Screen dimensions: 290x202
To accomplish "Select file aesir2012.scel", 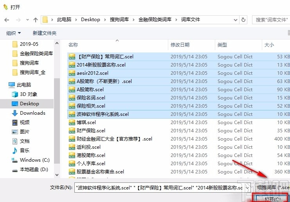I will click(x=179, y=73).
